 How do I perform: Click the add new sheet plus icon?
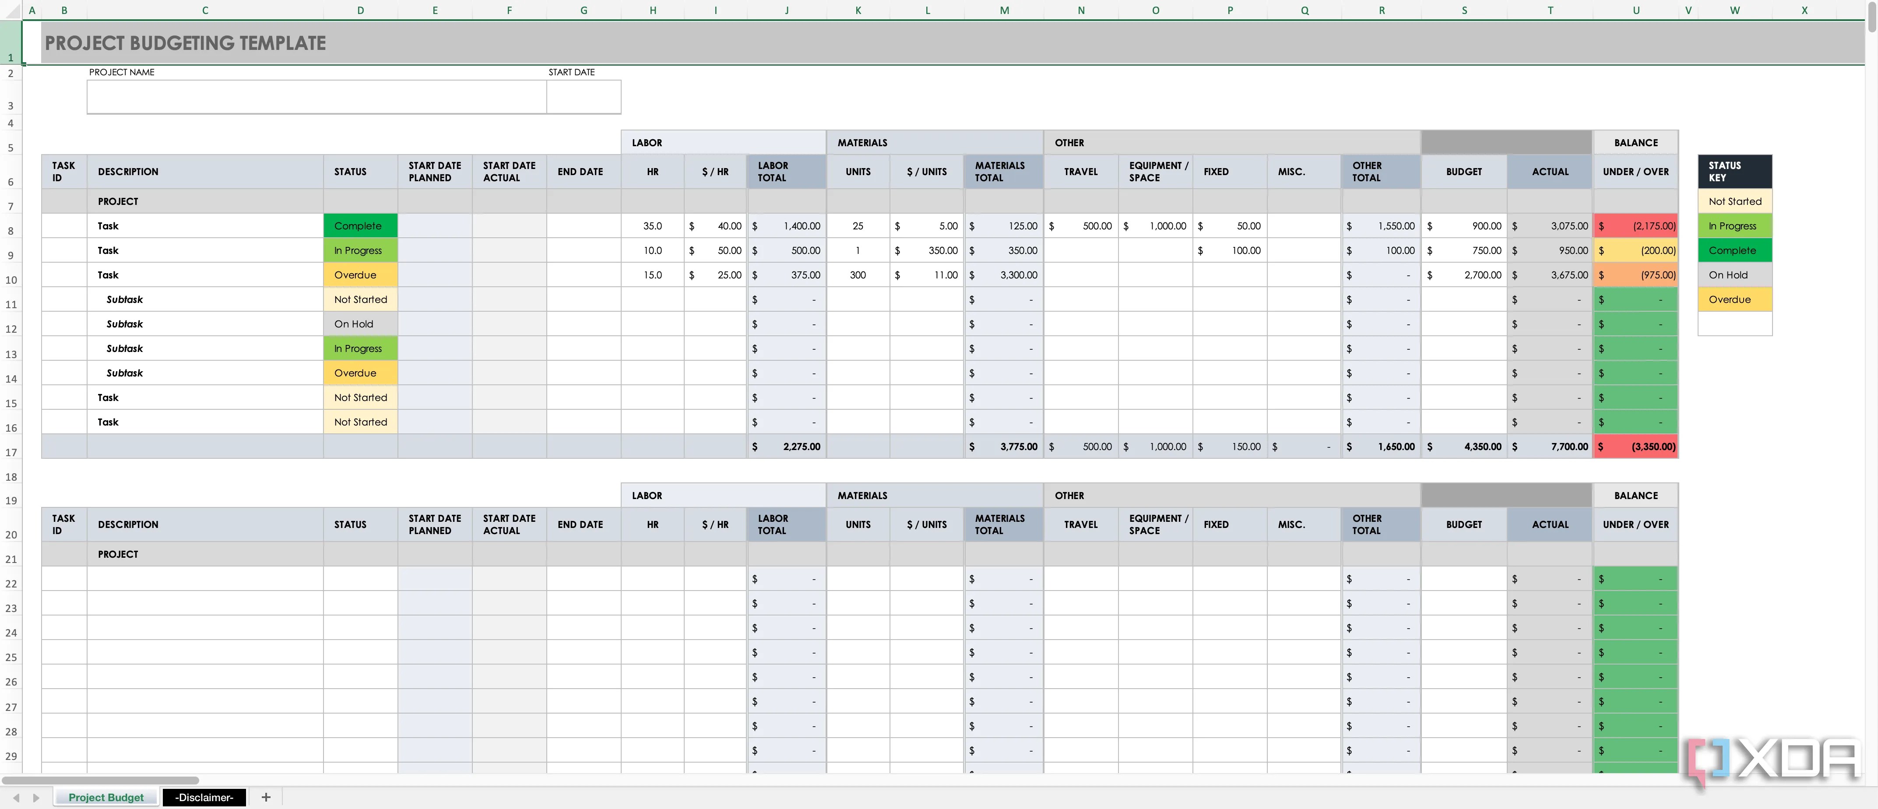266,797
